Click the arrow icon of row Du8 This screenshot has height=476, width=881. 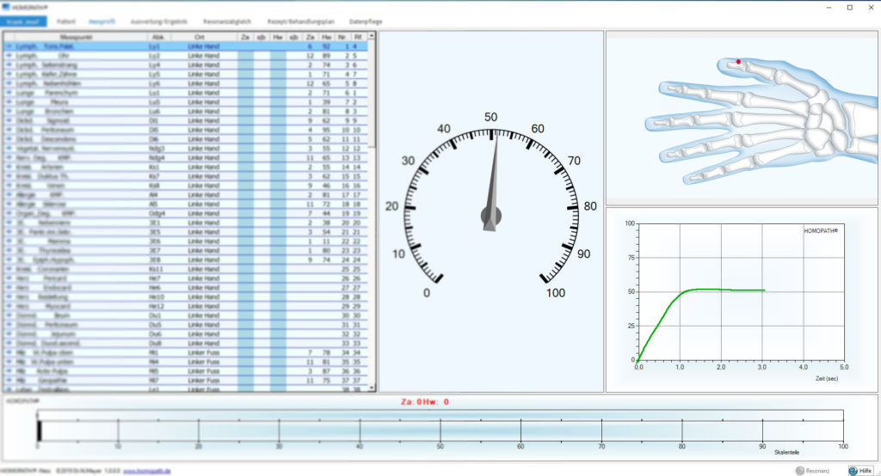coord(9,343)
